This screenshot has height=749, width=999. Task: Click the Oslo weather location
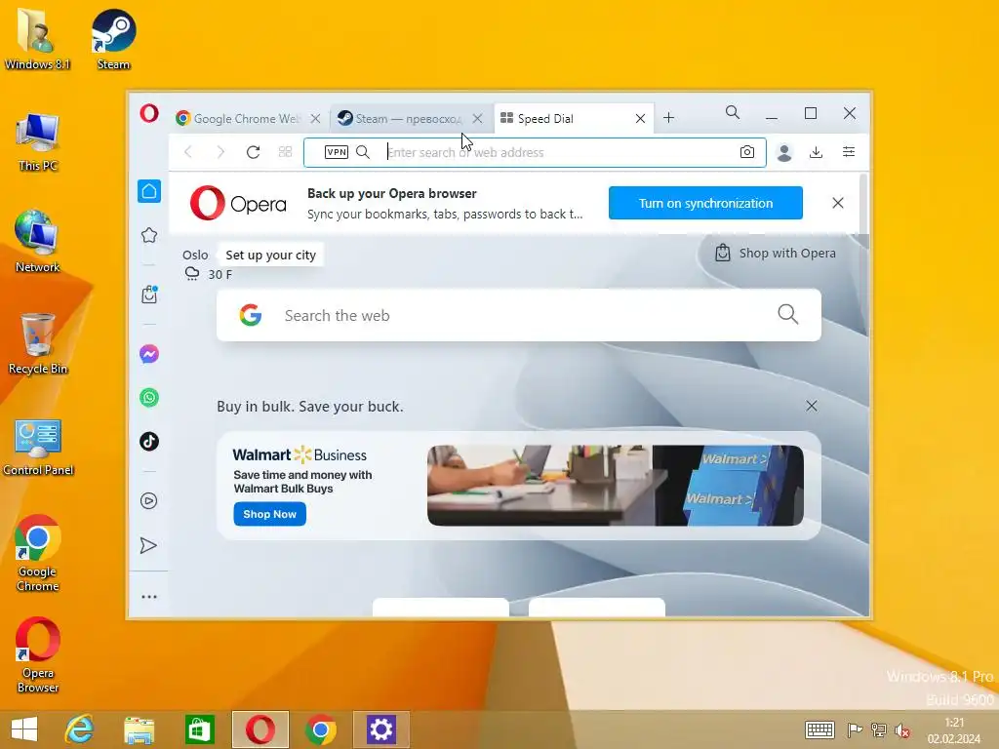pyautogui.click(x=195, y=255)
